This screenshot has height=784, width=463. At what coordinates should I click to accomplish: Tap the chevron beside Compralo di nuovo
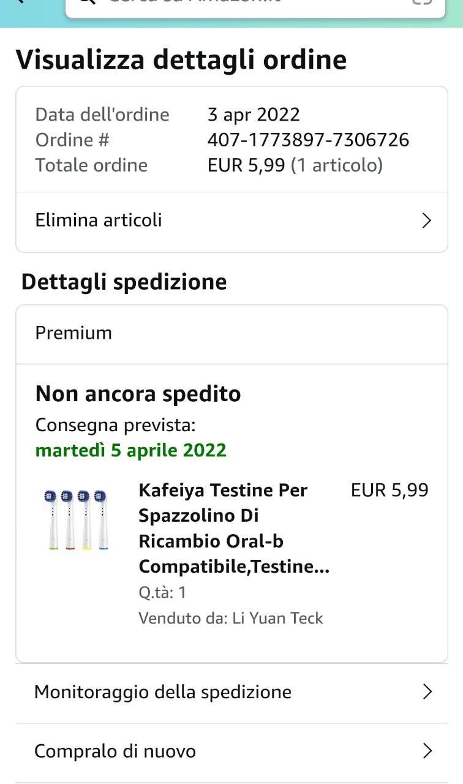point(427,751)
